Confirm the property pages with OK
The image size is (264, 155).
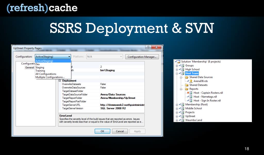point(102,131)
